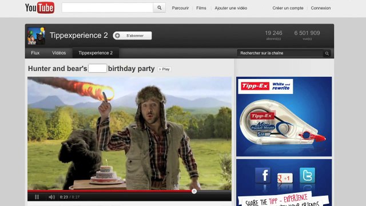Mute the video with speaker icon
This screenshot has height=206, width=366.
51,197
